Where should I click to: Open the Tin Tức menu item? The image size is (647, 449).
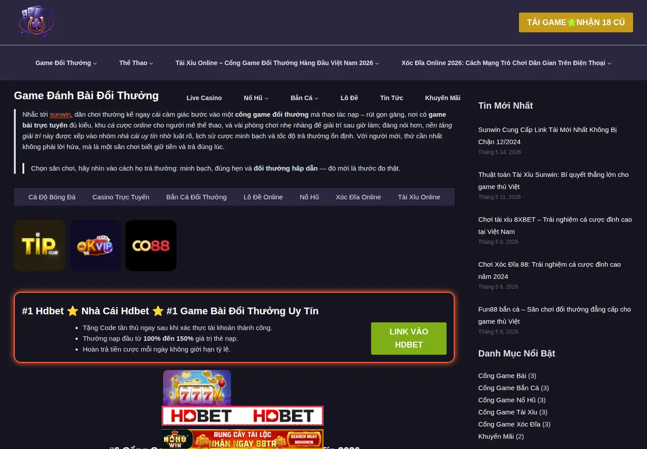(391, 98)
